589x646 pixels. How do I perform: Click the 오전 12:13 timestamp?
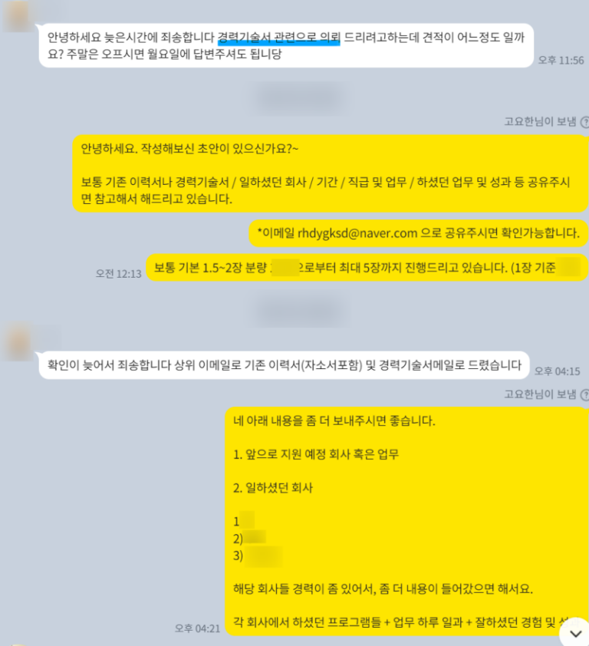click(x=119, y=274)
